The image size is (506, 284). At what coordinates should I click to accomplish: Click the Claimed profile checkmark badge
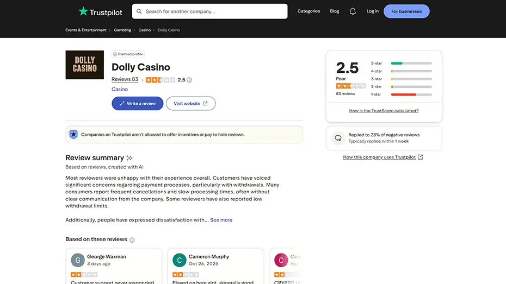coord(128,54)
